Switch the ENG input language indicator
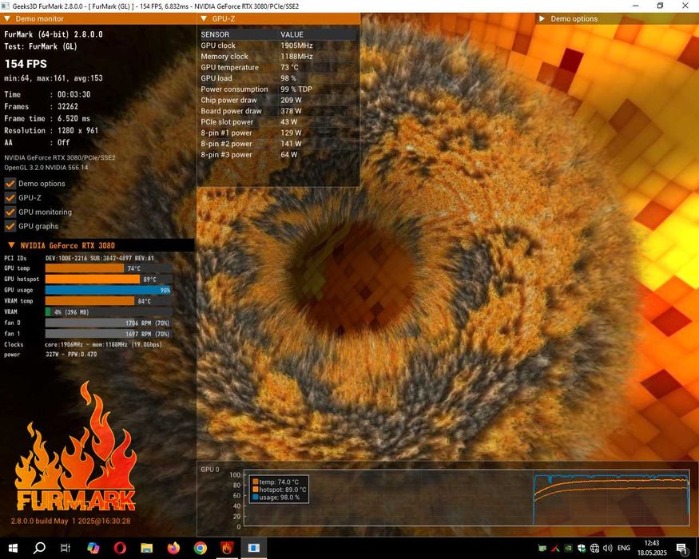 pos(624,548)
